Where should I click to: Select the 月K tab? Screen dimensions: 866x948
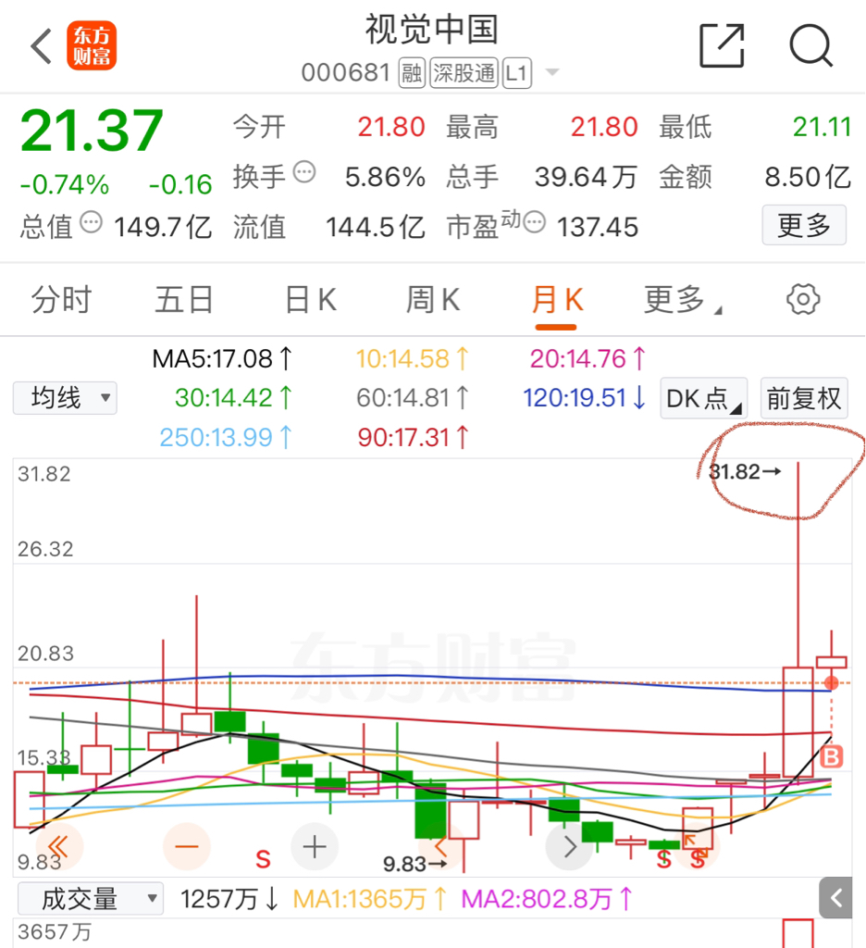click(557, 300)
